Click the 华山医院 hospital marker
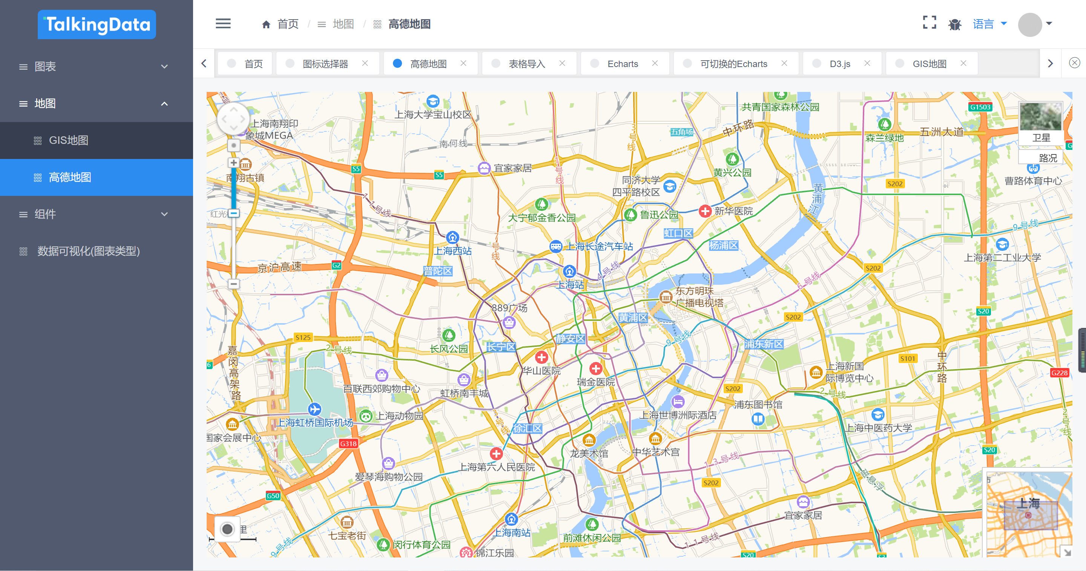Viewport: 1086px width, 571px height. coord(541,357)
